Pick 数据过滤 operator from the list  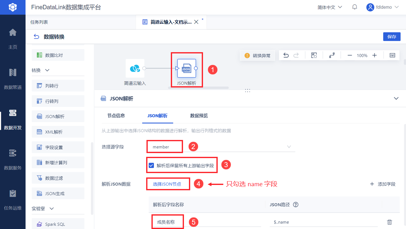click(x=58, y=178)
